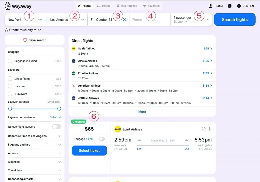
Task: Click Create multi-city route link
Action: point(23,30)
